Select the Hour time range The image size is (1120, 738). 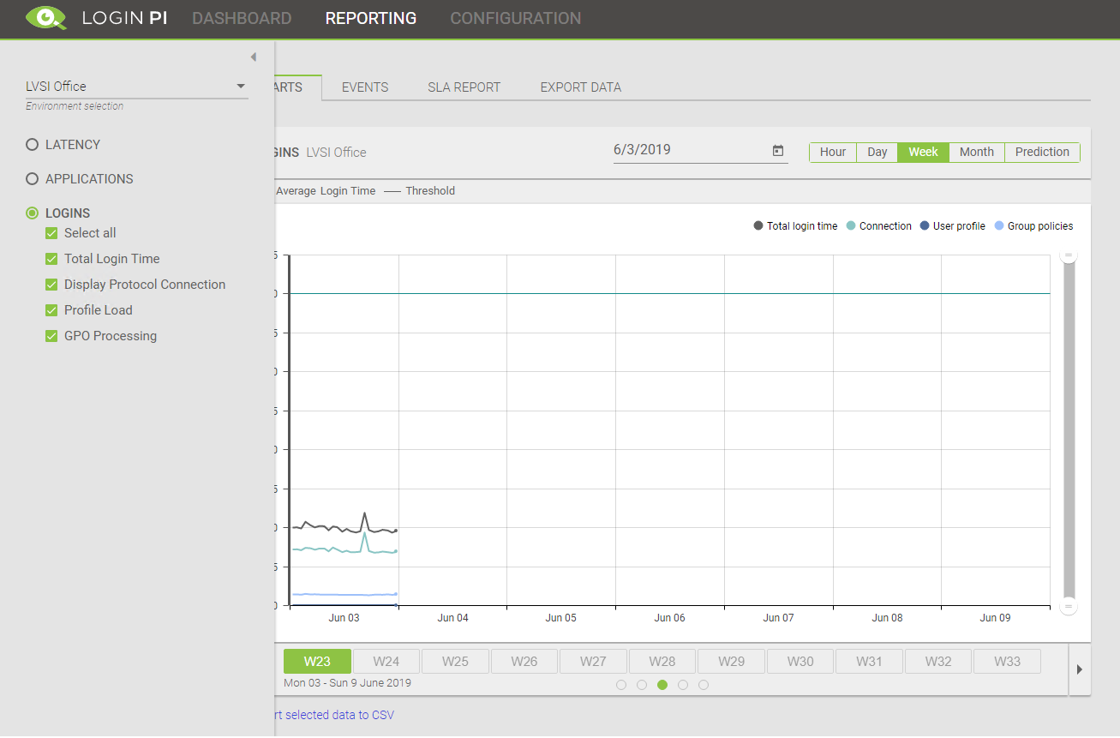[833, 152]
